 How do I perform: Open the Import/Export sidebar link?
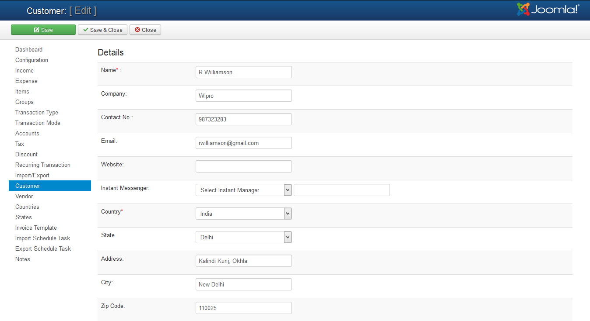click(32, 176)
